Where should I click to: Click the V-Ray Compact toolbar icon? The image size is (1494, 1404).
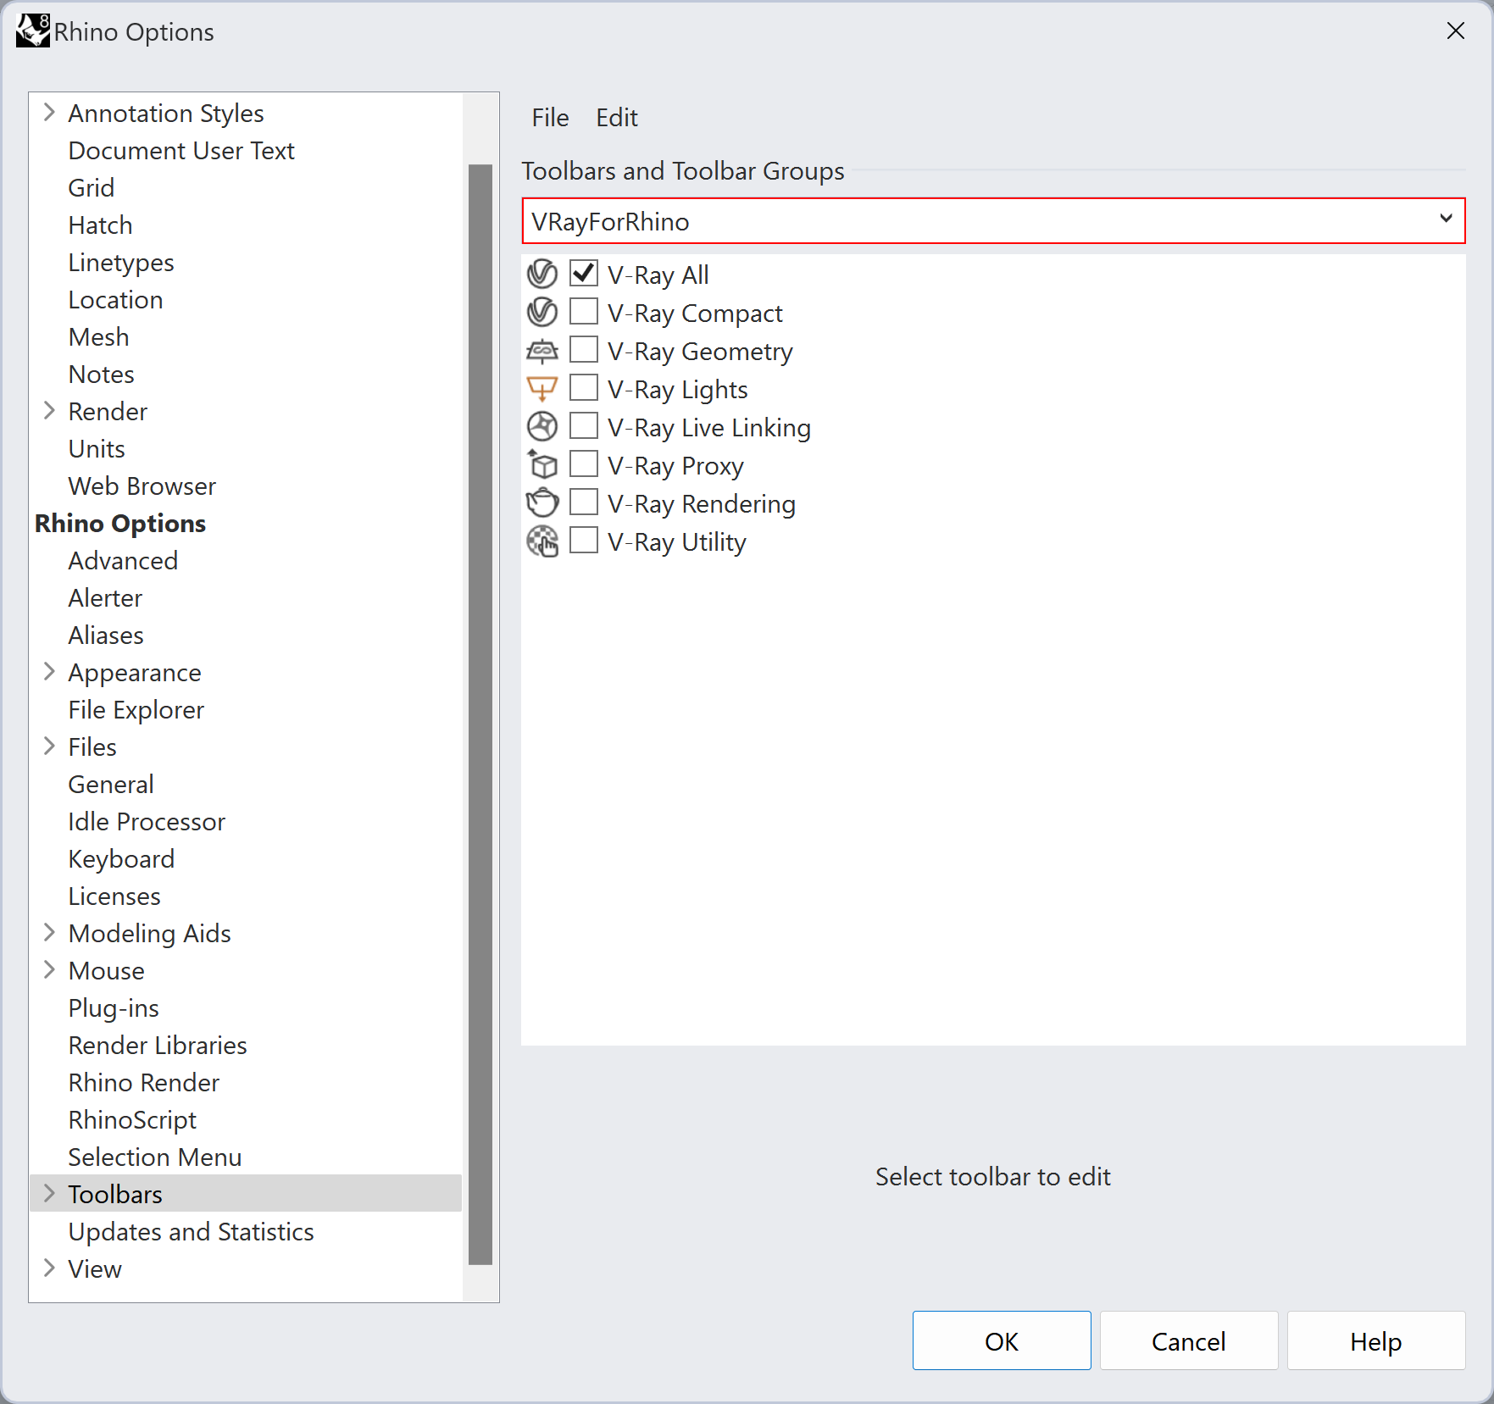(542, 313)
